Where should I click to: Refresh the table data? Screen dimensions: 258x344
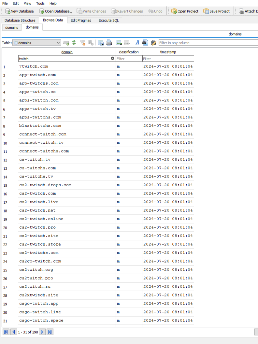click(x=74, y=43)
